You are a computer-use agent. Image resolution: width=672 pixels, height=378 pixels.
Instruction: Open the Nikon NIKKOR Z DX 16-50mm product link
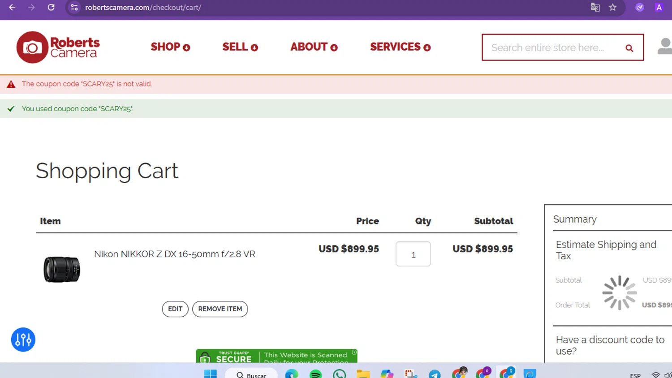175,254
